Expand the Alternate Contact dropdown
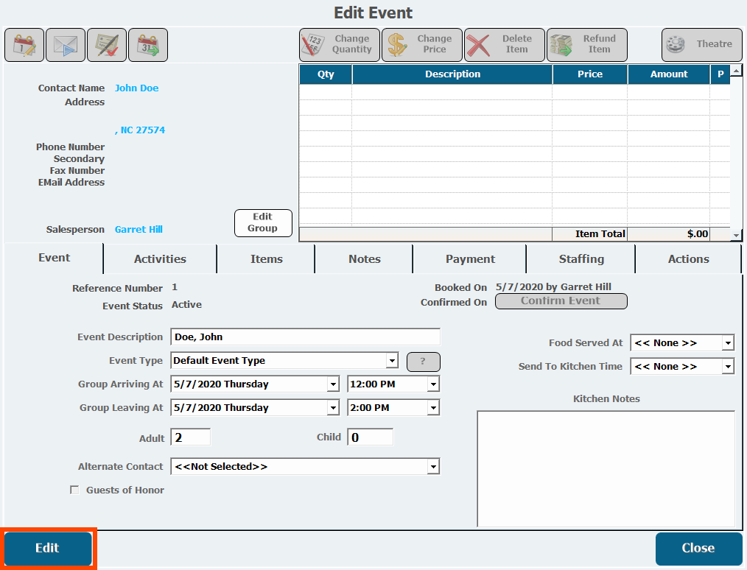This screenshot has width=747, height=570. tap(433, 467)
